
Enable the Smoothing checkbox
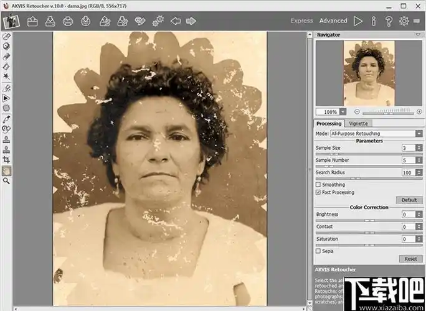coord(319,185)
